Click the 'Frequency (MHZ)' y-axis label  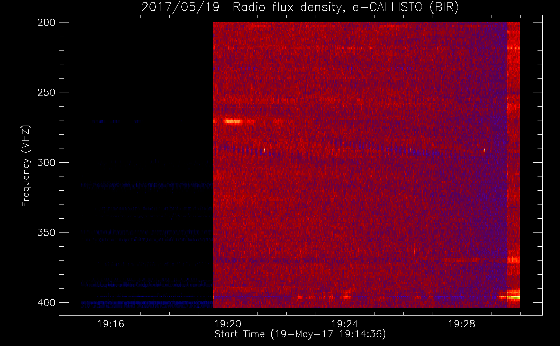26,166
